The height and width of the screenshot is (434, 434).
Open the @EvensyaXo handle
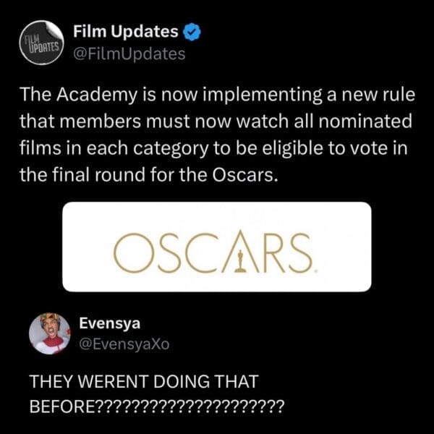124,344
